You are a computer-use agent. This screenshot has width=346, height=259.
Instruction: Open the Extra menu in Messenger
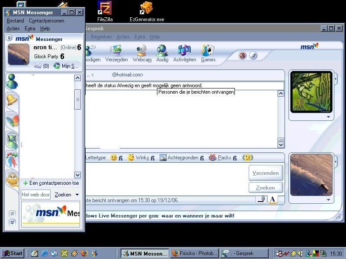coord(30,28)
